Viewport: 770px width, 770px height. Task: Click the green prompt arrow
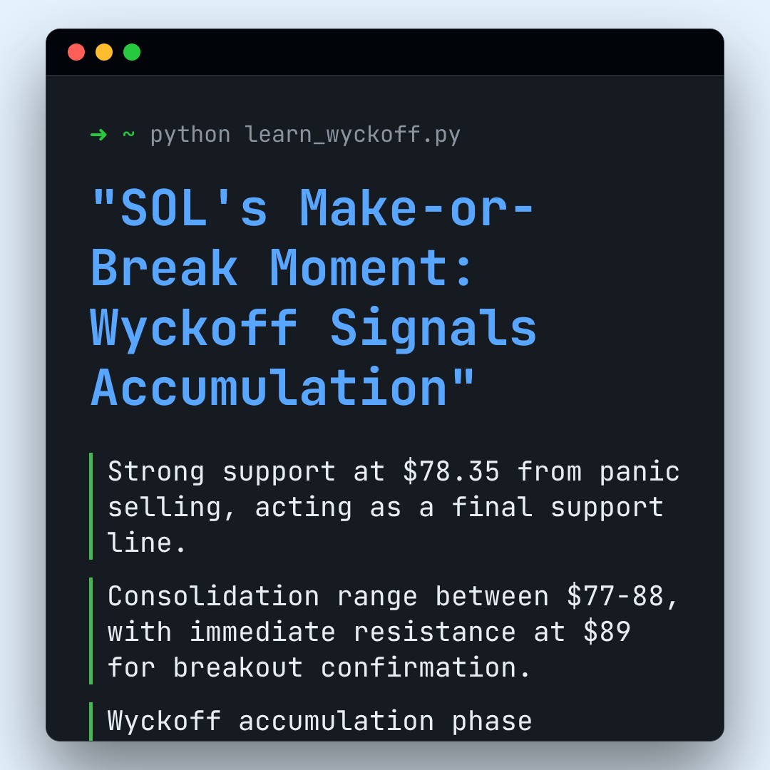pos(98,134)
